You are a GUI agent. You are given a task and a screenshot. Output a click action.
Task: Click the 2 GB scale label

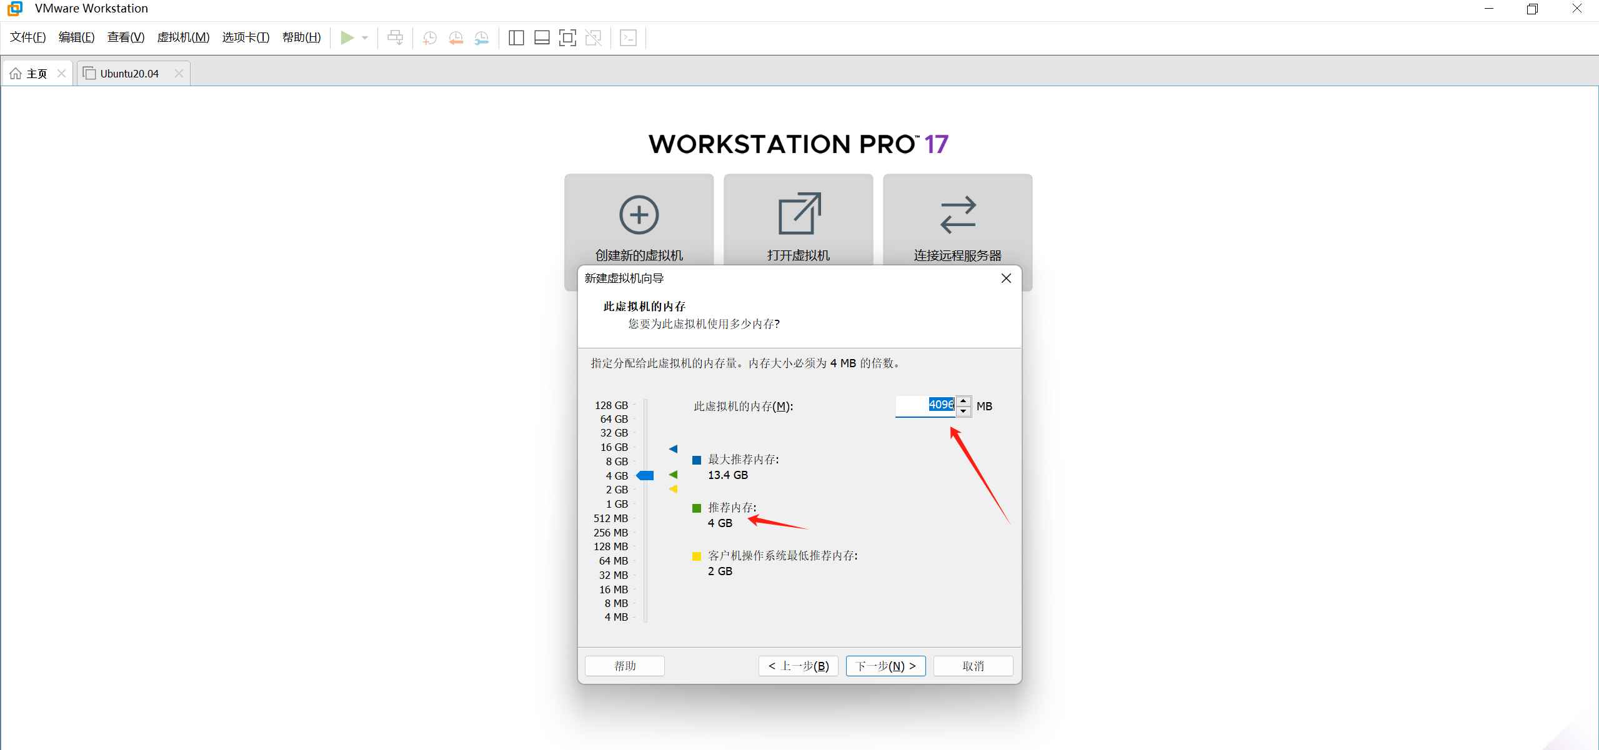coord(617,490)
